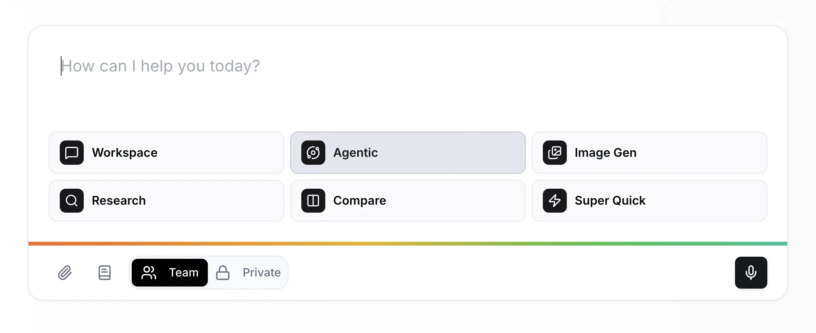Select the Workspace mode label

124,153
